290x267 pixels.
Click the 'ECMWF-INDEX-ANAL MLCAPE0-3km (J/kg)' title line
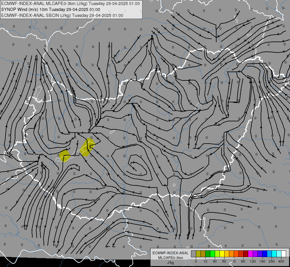71,4
